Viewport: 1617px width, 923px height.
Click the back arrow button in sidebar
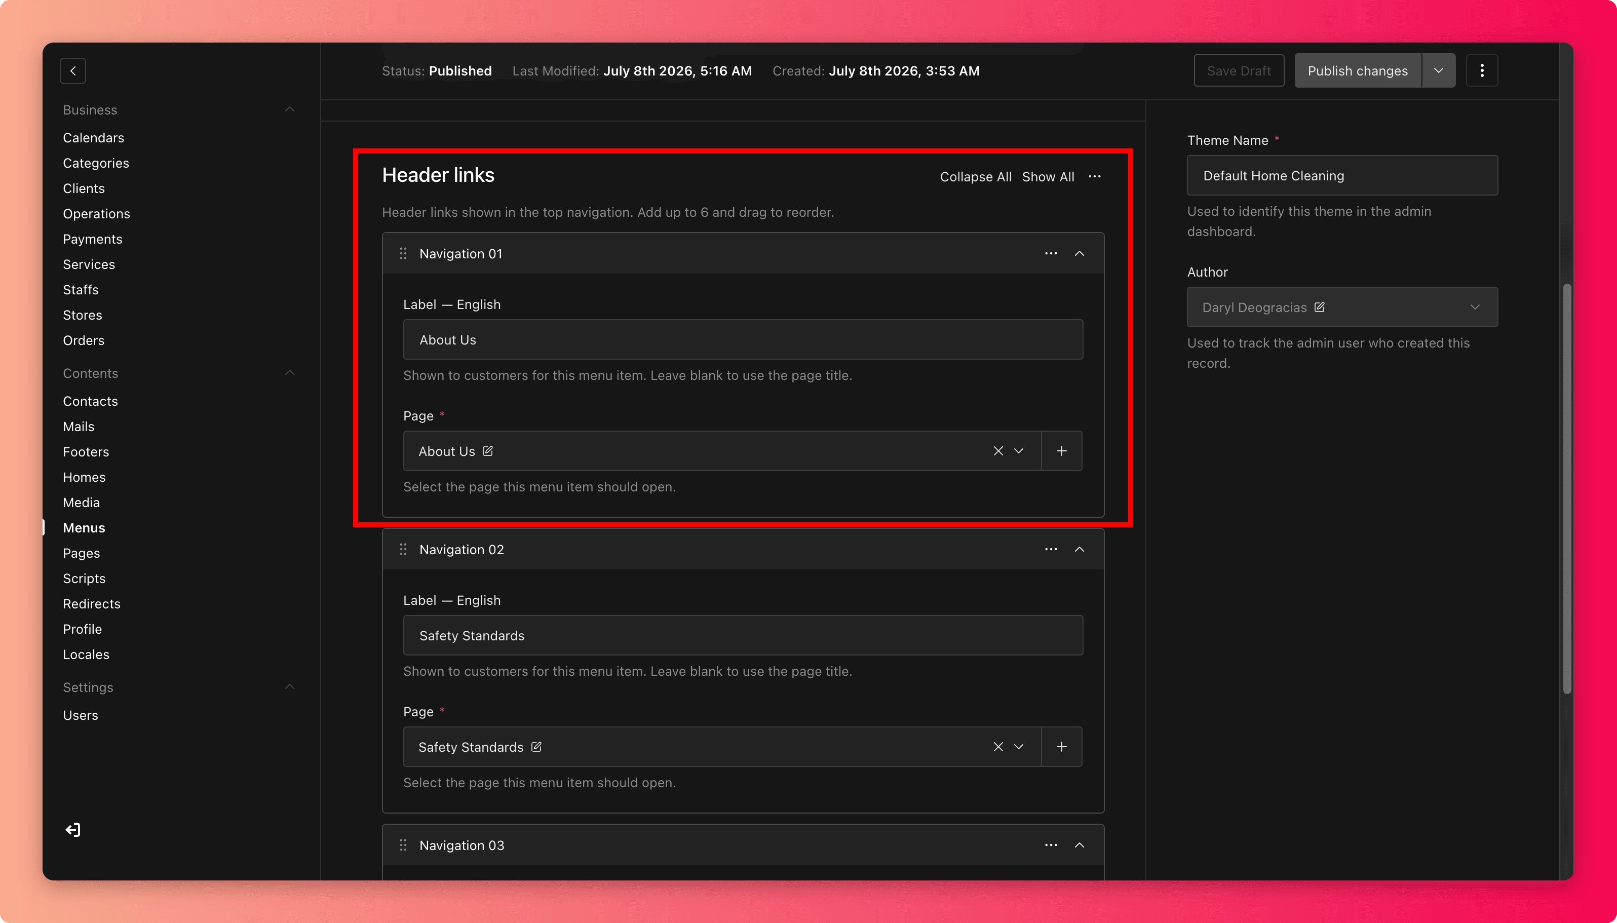(x=73, y=71)
